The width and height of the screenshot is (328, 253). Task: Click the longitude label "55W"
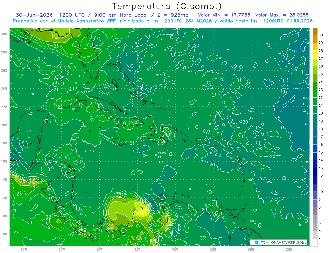click(289, 249)
